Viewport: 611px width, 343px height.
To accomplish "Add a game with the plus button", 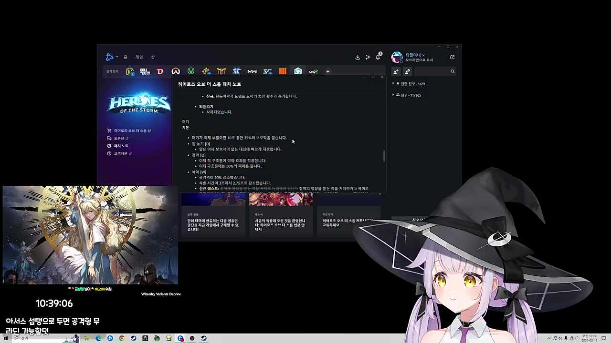I will tap(327, 71).
